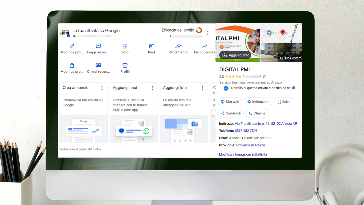Open Modifica informazioni sull'attività link
Screen dimensions: 364x205
(x=243, y=154)
